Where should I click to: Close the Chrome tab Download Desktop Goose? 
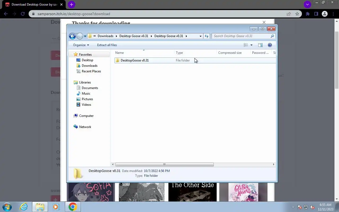click(61, 5)
